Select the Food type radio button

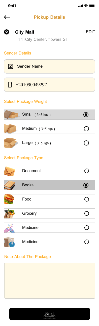point(87,199)
